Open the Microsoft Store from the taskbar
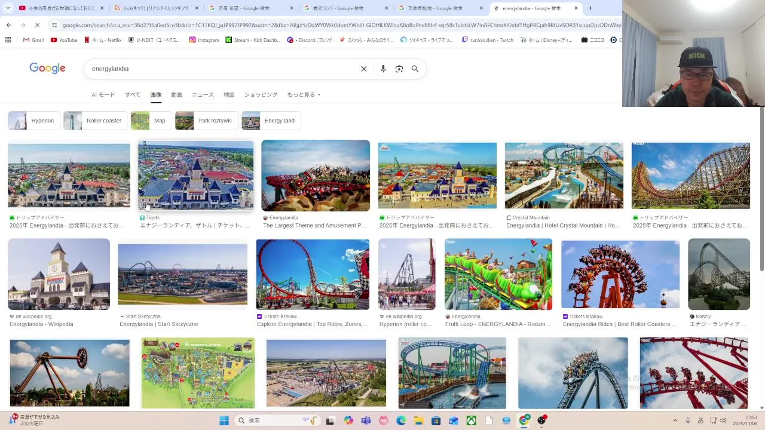The height and width of the screenshot is (430, 765). (x=436, y=420)
